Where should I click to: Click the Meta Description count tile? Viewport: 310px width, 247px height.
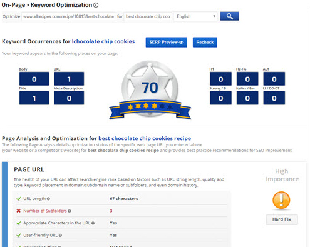69,98
